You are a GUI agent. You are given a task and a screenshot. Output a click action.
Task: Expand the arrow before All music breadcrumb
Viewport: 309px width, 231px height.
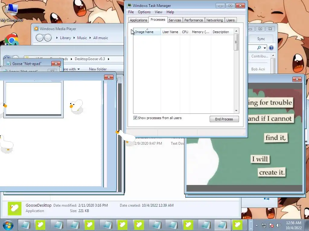[x=90, y=38]
